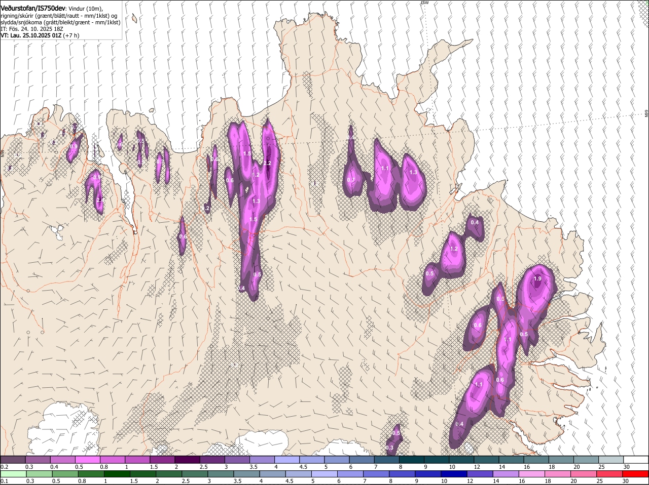Click the 12 label under the purple legend row

tap(477, 467)
